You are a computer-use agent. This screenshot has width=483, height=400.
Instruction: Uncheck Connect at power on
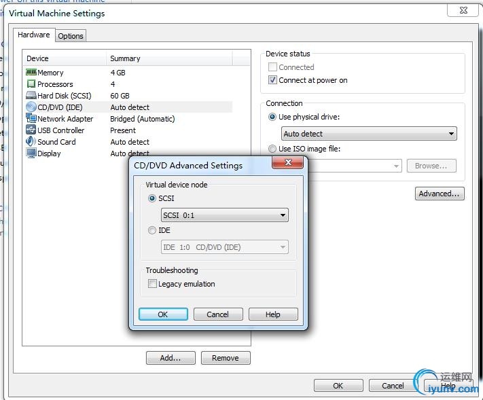(272, 80)
